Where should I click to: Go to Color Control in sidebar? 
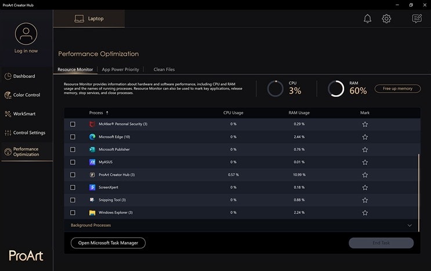click(27, 95)
